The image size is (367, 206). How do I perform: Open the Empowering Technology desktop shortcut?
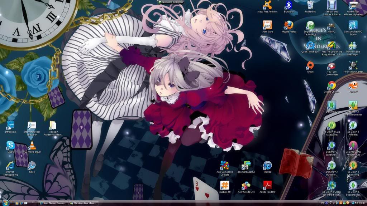pos(310,28)
